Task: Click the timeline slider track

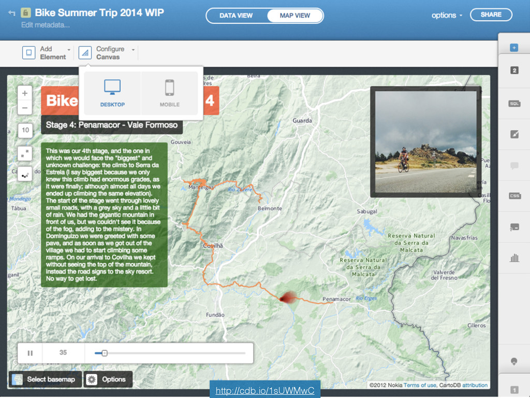Action: [170, 353]
